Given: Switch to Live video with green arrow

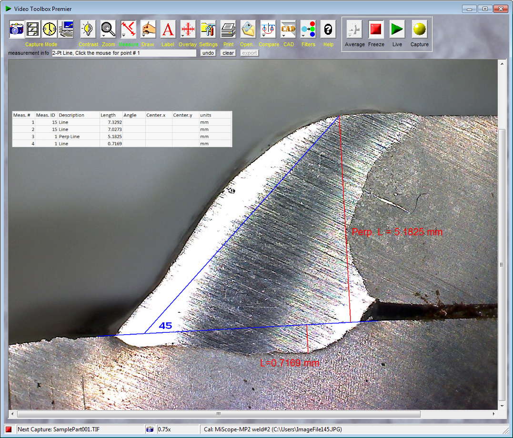Looking at the screenshot, I should pos(397,30).
